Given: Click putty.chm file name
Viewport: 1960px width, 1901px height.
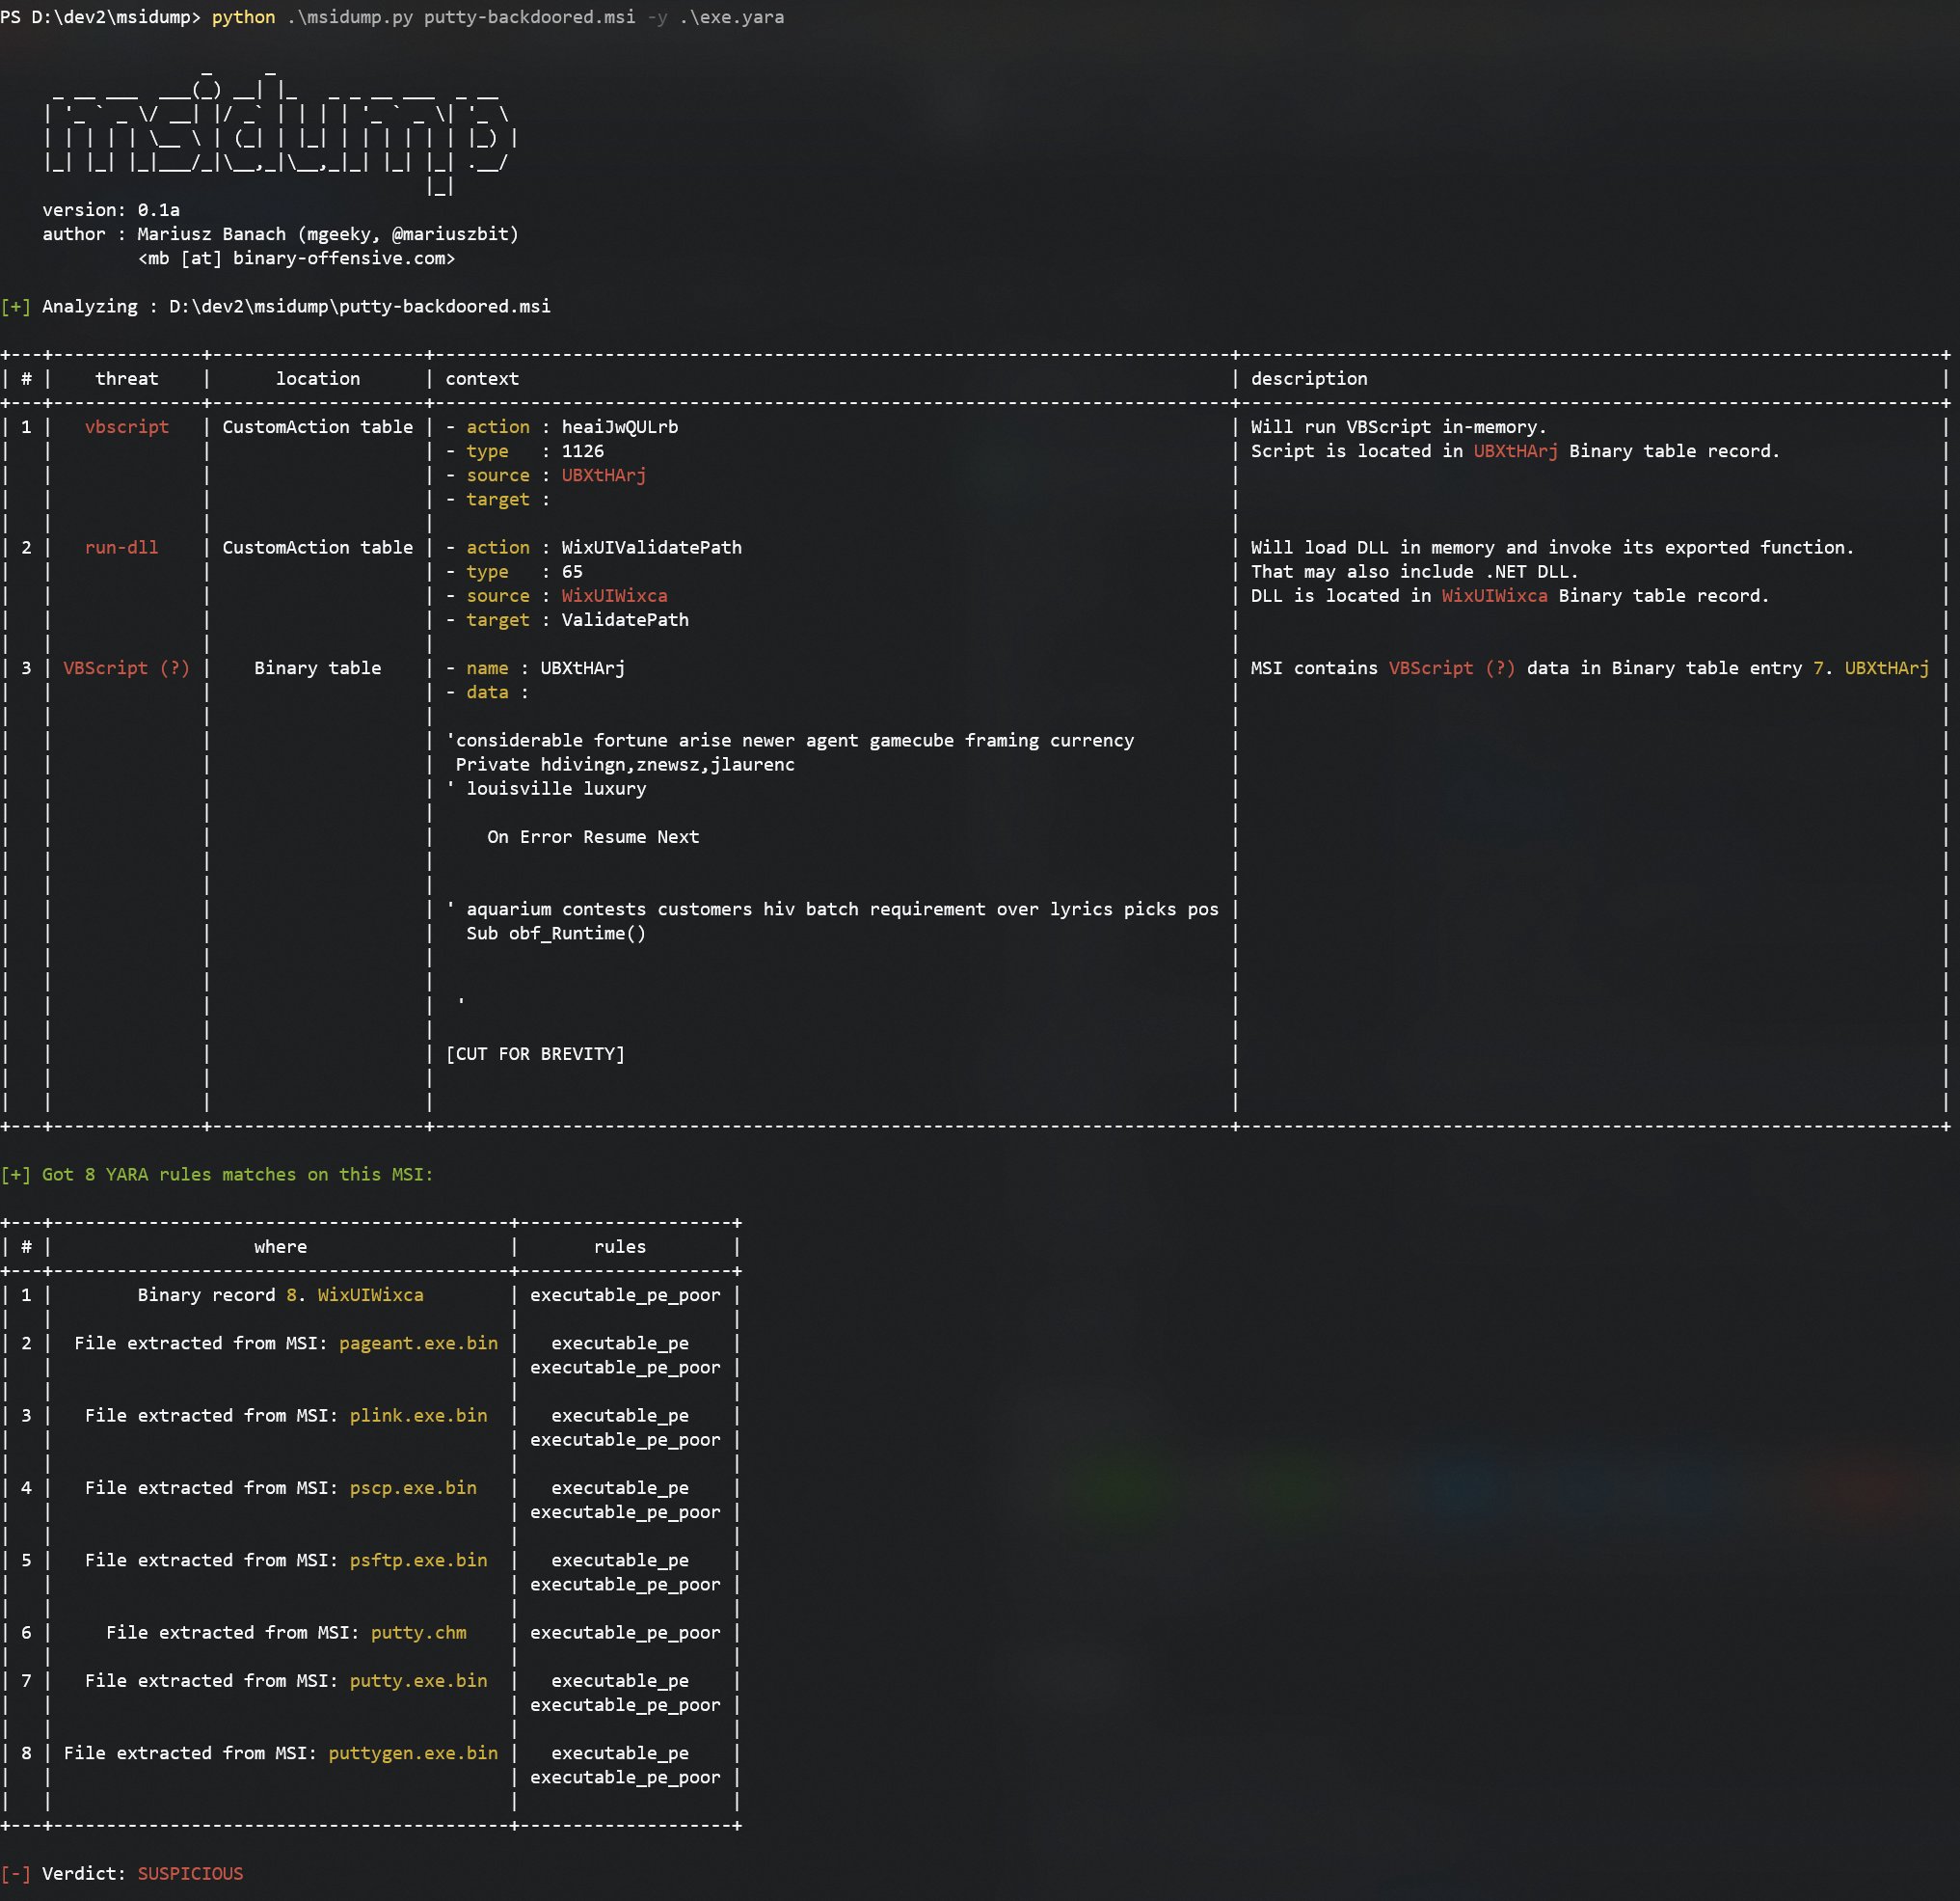Looking at the screenshot, I should pos(418,1632).
